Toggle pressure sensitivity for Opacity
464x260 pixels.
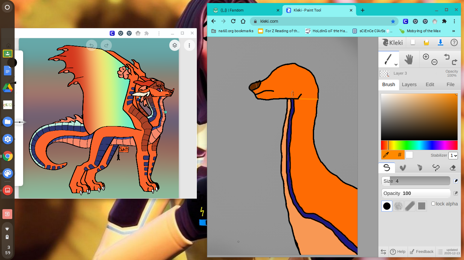coord(456,193)
